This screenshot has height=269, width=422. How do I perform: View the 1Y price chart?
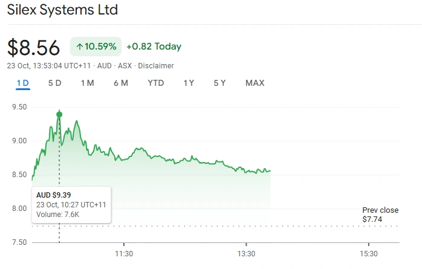pos(189,83)
